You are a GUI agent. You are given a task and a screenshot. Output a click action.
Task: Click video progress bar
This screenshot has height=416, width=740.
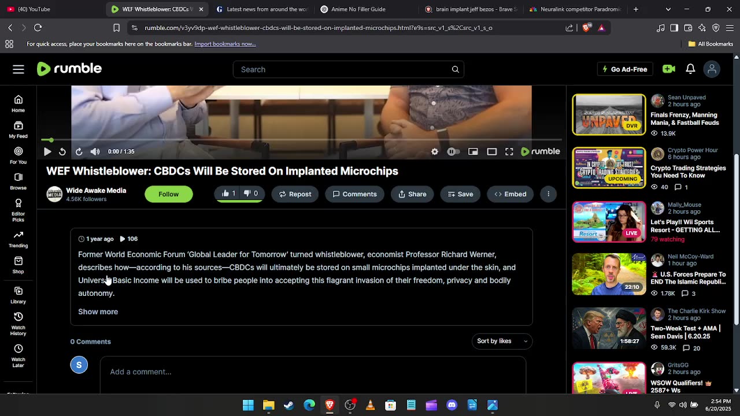pos(301,140)
